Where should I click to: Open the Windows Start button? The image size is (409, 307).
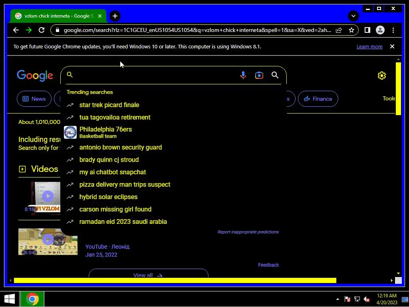click(x=10, y=299)
